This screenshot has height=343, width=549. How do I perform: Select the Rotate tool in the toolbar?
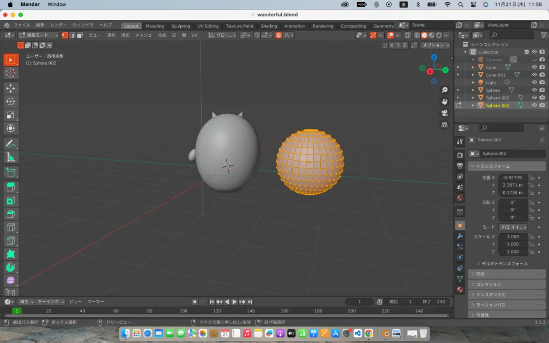[11, 102]
